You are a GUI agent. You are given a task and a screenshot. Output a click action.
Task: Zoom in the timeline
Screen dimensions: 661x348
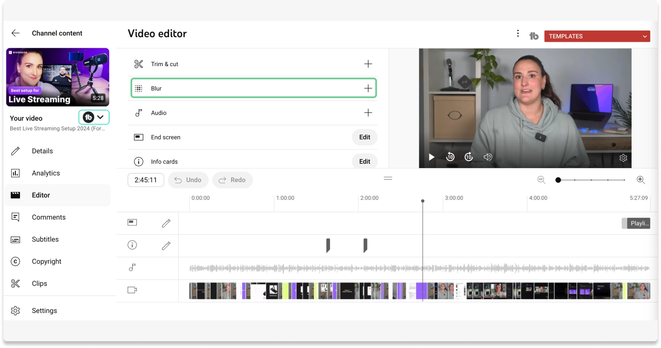tap(641, 180)
